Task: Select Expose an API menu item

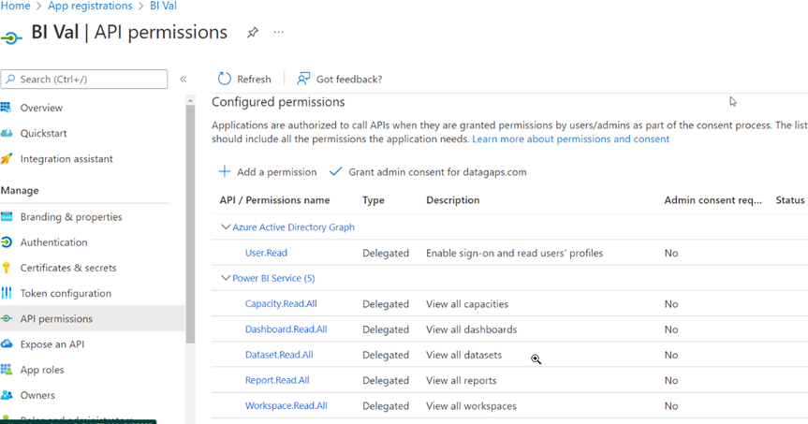Action: [51, 344]
